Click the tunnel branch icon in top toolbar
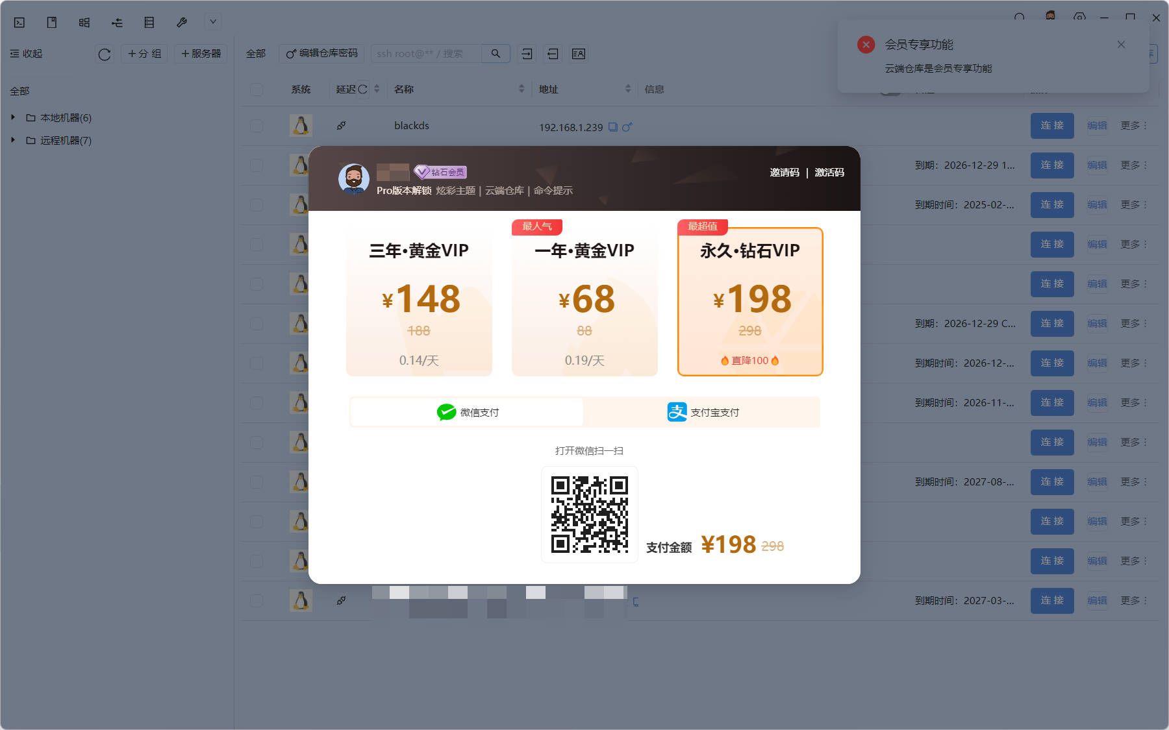Viewport: 1169px width, 730px height. click(x=117, y=23)
